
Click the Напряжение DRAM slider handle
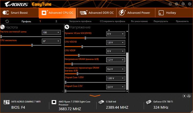(x=72, y=64)
